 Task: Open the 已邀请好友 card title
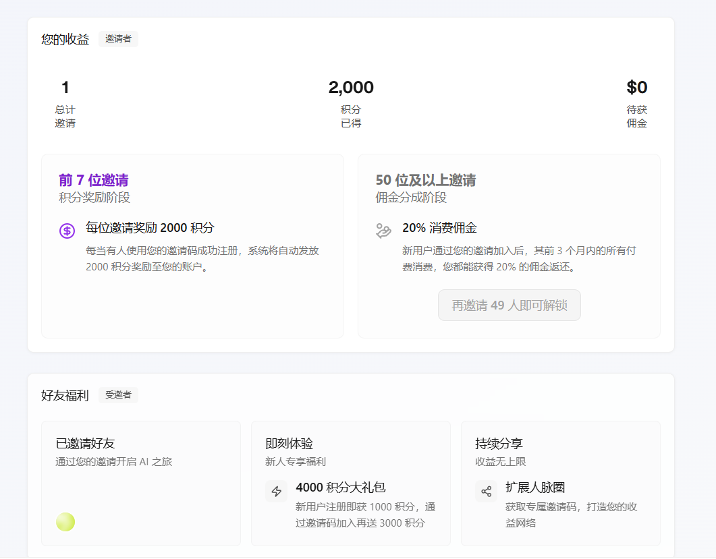point(85,444)
